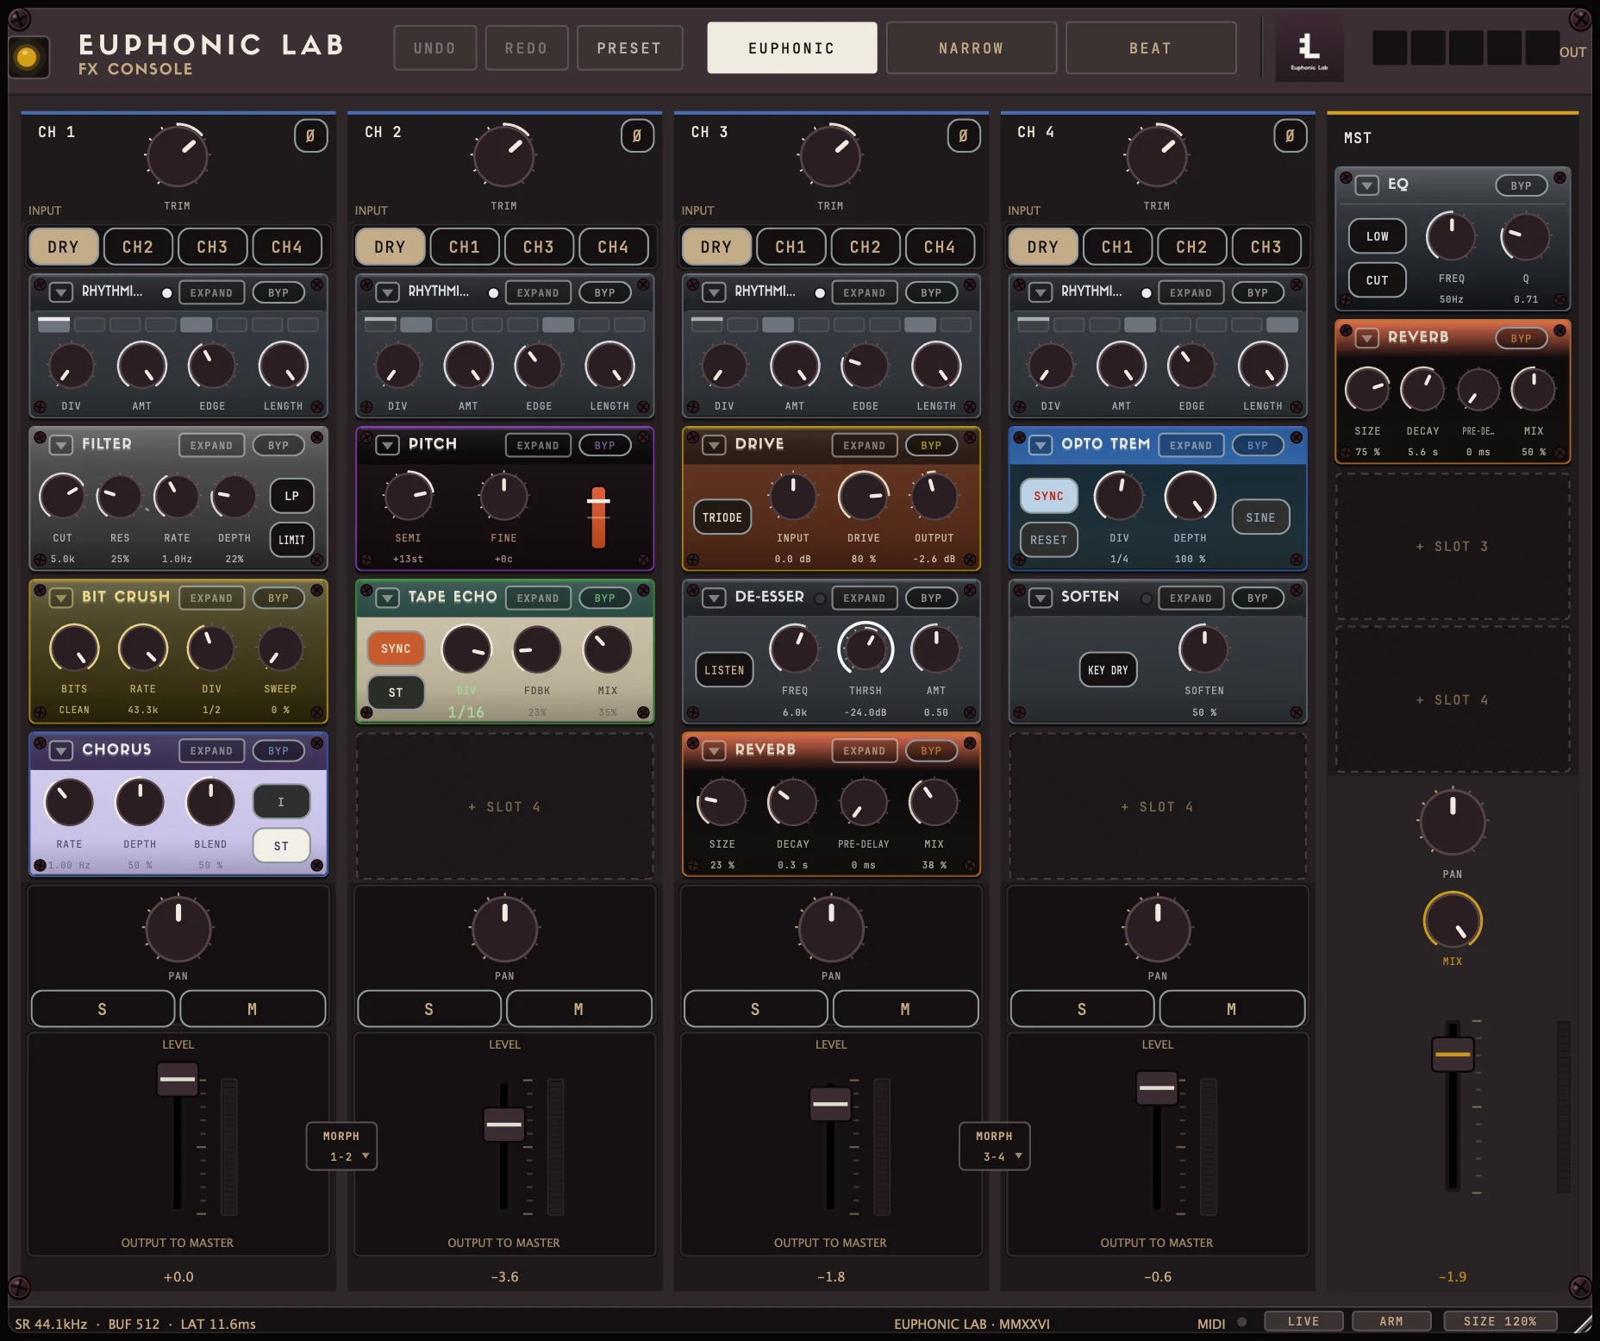
Task: Invert phase on CH 3
Action: point(963,135)
